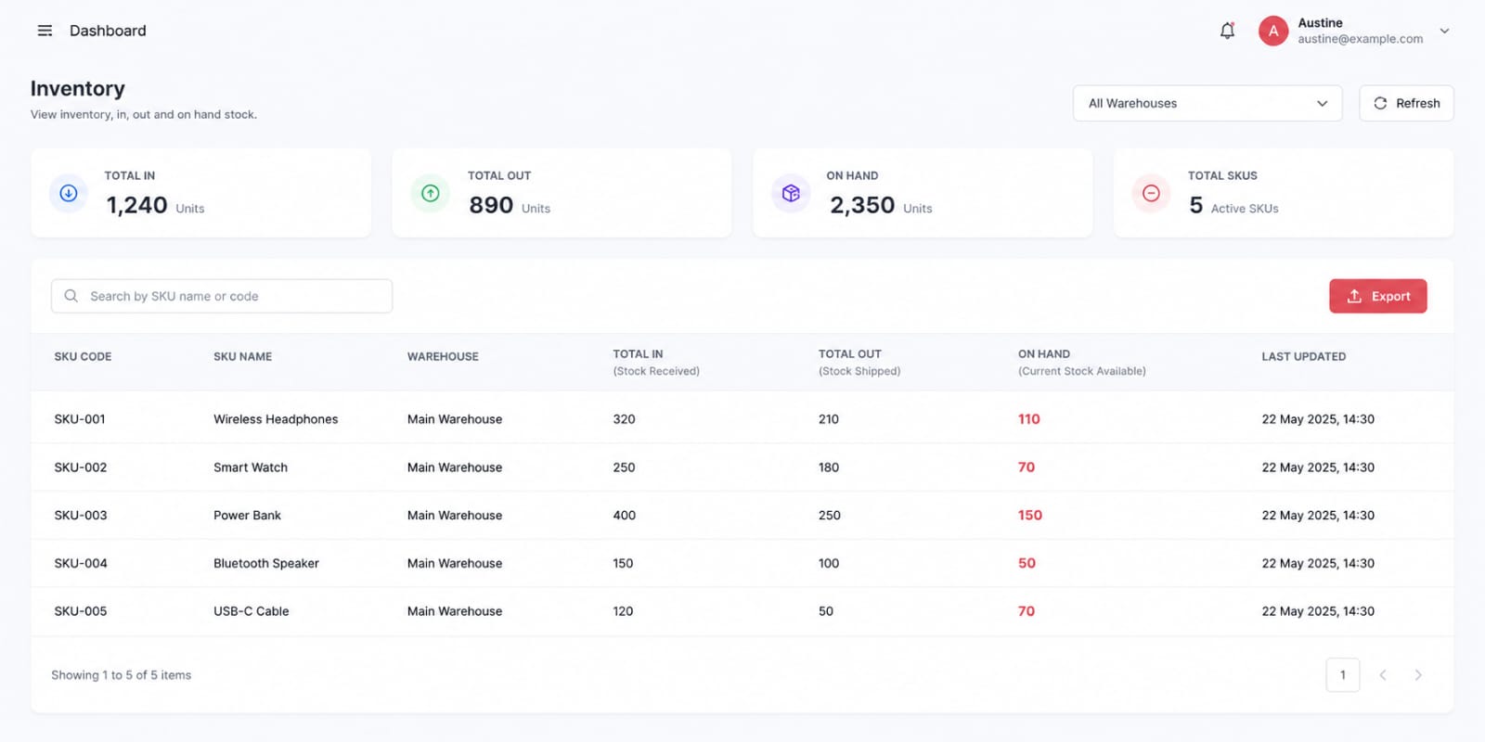Select the Wireless Headphones row

(x=742, y=419)
